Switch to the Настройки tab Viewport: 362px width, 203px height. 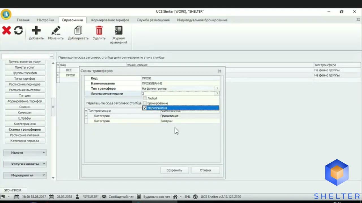point(46,20)
